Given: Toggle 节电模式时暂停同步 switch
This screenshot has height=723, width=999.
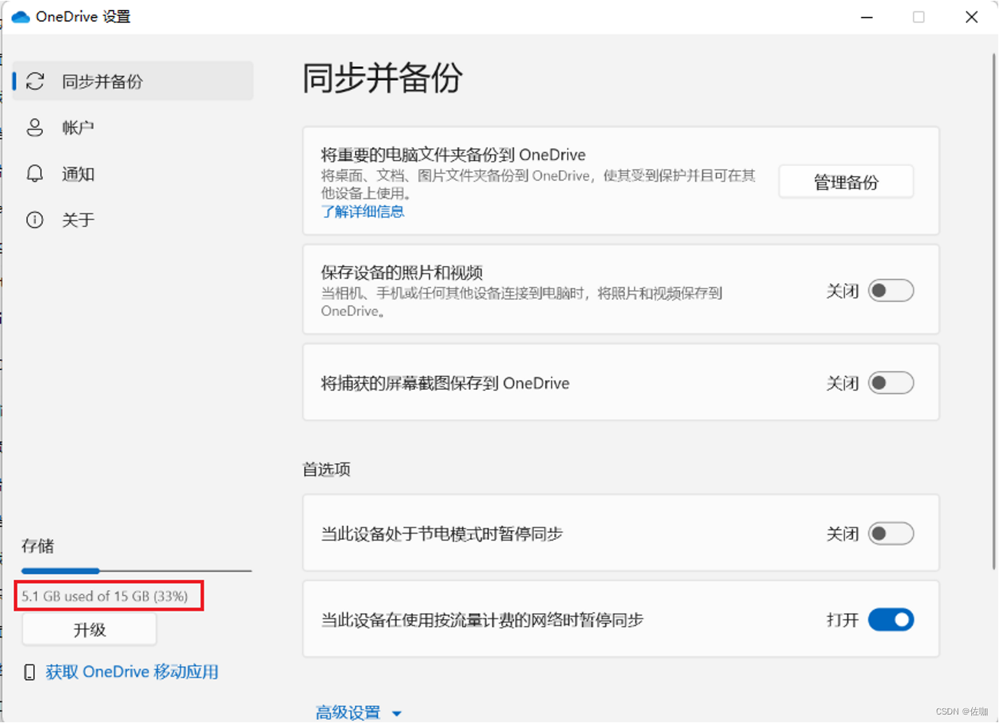Looking at the screenshot, I should click(891, 534).
